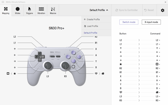Open home icon command dropdown
Image resolution: width=168 pixels, height=105 pixels.
coord(158,92)
